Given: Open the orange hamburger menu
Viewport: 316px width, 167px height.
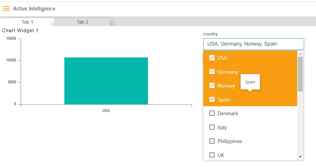Looking at the screenshot, I should [x=6, y=8].
